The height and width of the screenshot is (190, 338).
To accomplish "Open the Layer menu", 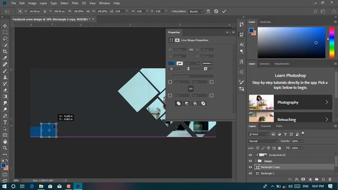I will coord(43,3).
